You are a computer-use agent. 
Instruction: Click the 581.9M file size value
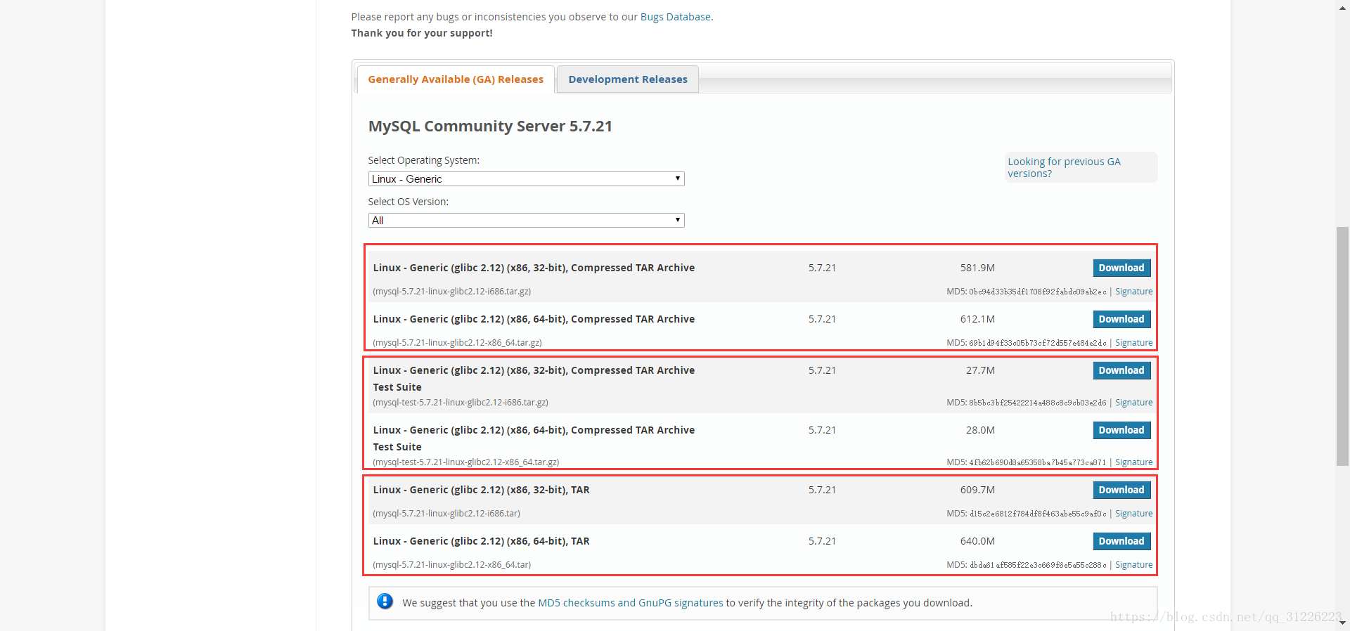(x=977, y=268)
